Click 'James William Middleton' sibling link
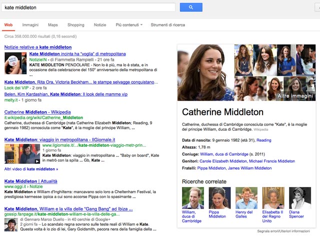The width and height of the screenshot is (320, 237). [250, 168]
